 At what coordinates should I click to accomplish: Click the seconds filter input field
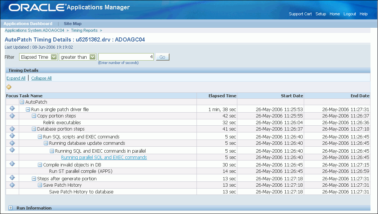pos(126,57)
